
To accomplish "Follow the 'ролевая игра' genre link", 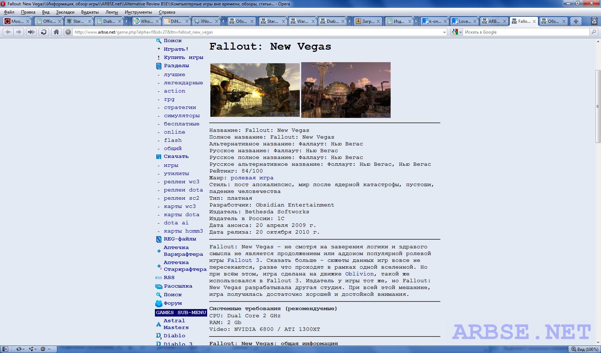I will pos(252,178).
